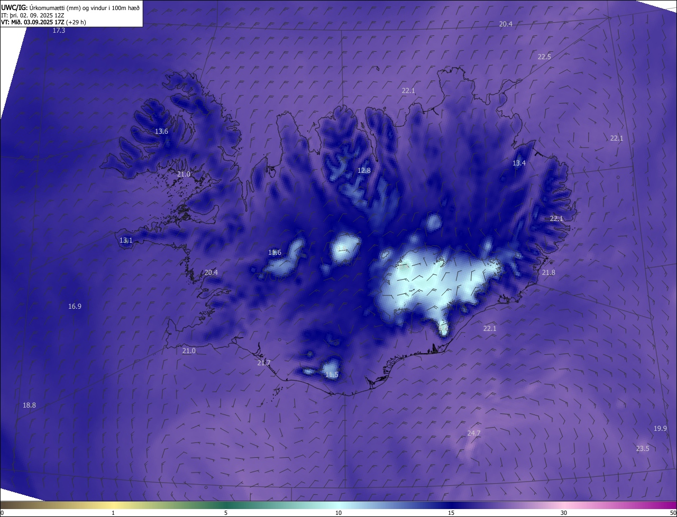Click the color scale tick labeled 10

338,513
